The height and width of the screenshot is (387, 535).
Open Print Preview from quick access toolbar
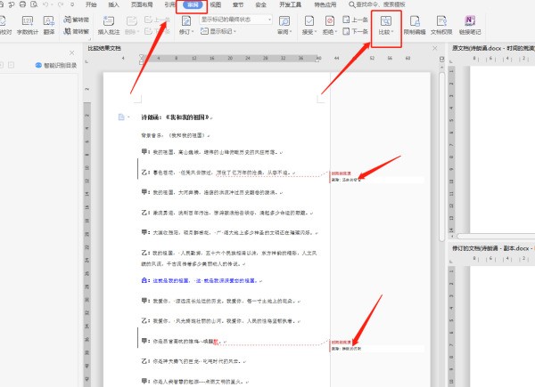click(34, 4)
